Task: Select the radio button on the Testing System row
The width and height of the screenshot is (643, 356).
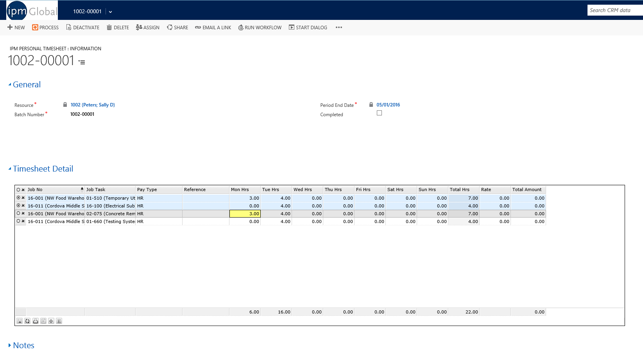Action: click(x=18, y=221)
